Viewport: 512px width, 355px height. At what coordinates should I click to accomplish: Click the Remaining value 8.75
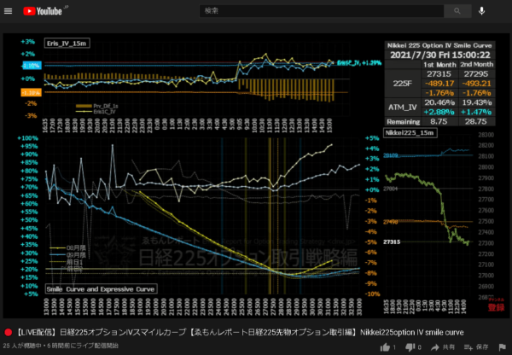coord(439,121)
